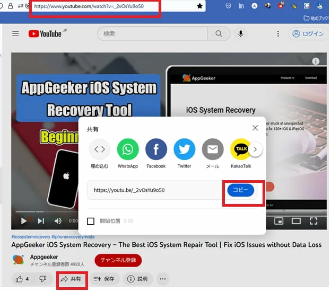The image size is (331, 292).
Task: Select the browser address bar URL
Action: (89, 6)
